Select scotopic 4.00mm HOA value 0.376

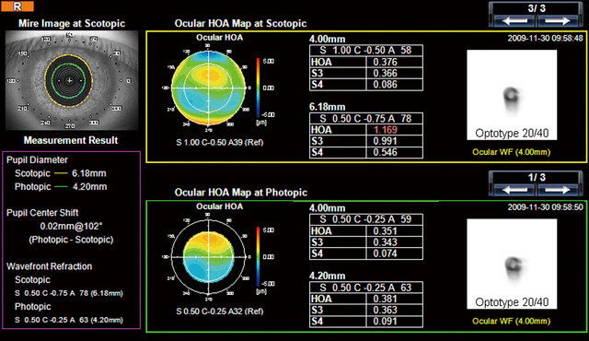(x=385, y=62)
